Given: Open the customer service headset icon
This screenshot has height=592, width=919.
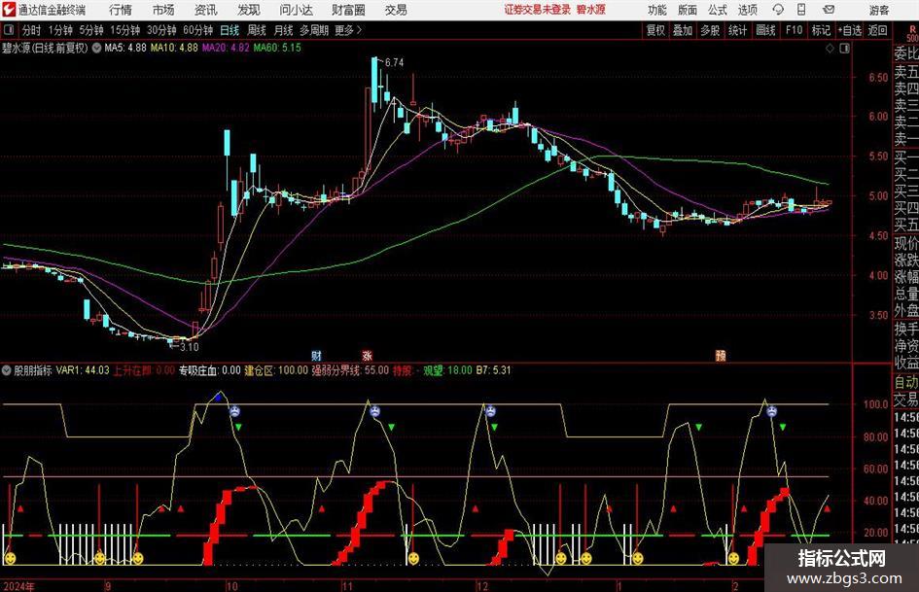Looking at the screenshot, I should click(778, 10).
